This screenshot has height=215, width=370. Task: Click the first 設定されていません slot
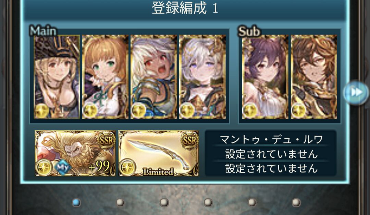coord(271,154)
